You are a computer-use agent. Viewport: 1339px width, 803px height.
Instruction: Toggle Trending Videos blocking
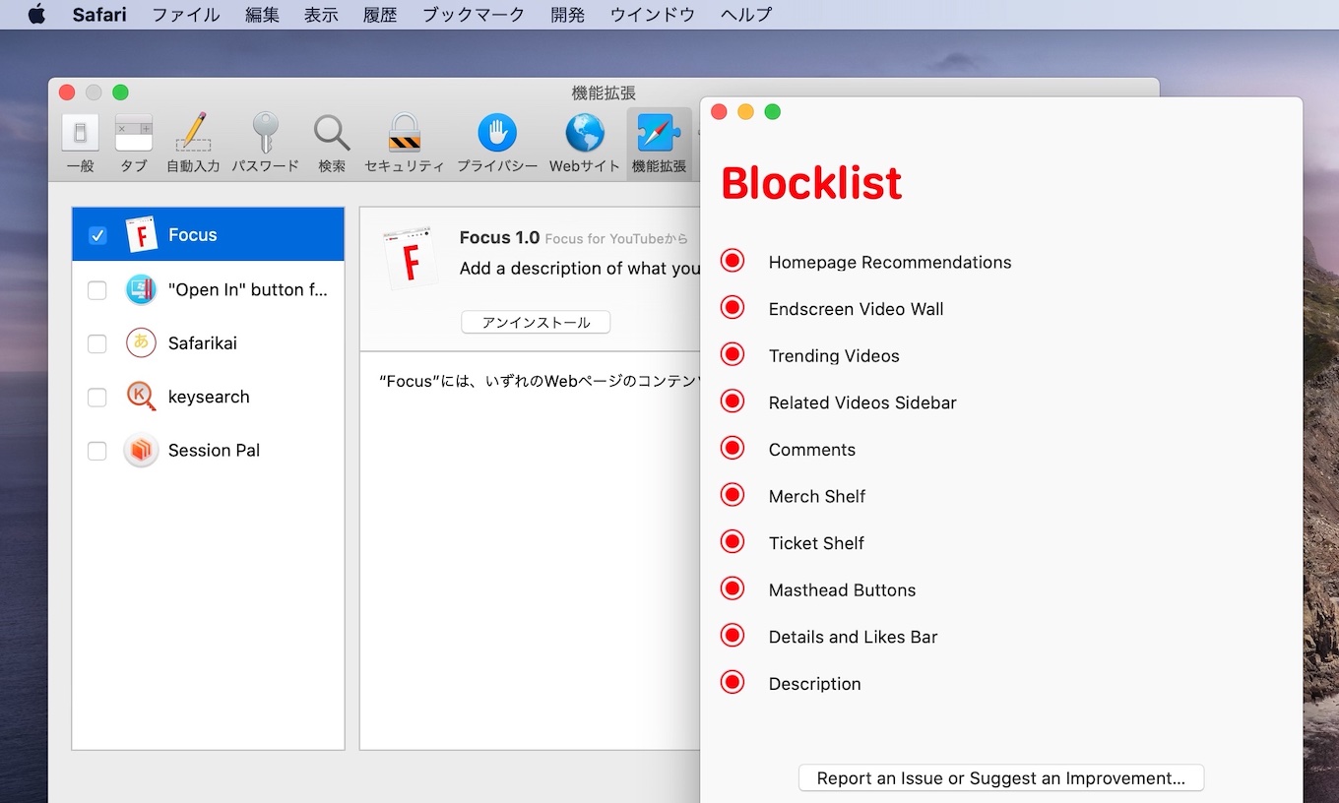click(733, 354)
